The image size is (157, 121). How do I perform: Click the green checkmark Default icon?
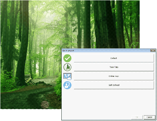(x=67, y=58)
